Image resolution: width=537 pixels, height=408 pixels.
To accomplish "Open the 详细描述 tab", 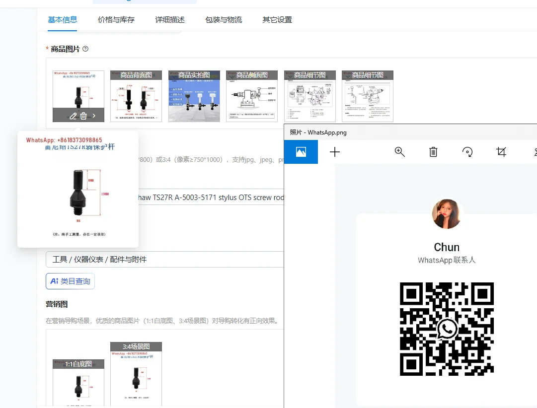I will (170, 20).
